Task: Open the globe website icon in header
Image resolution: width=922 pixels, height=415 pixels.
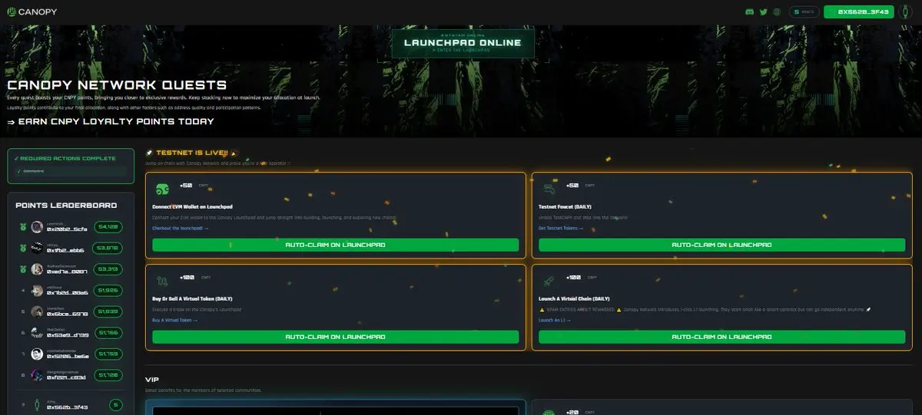Action: pyautogui.click(x=777, y=12)
